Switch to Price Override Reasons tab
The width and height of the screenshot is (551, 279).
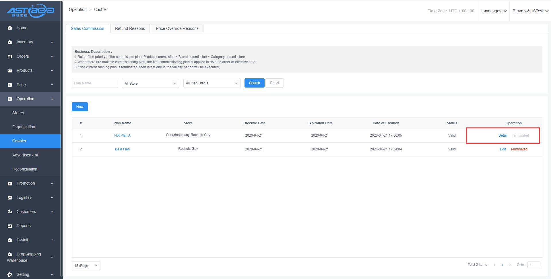pos(177,28)
